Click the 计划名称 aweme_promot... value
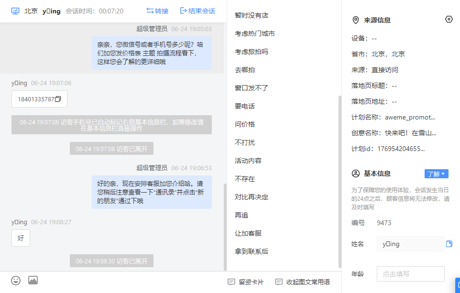The image size is (460, 293). tap(410, 117)
